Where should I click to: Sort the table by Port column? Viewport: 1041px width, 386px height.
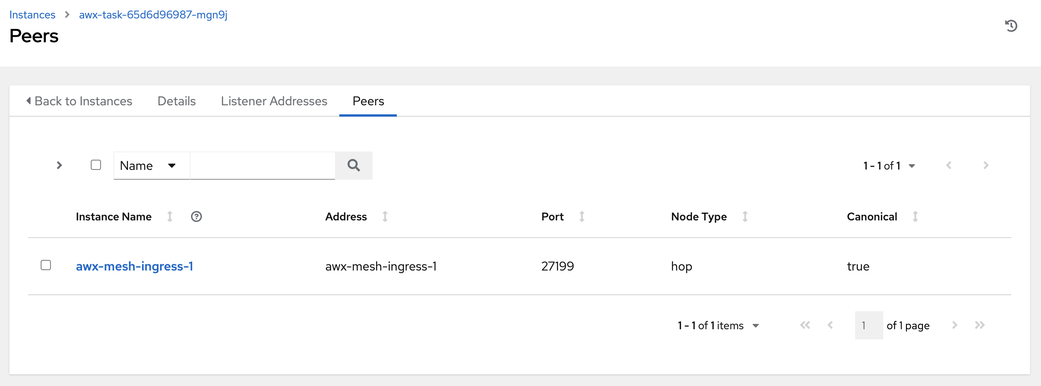tap(582, 216)
